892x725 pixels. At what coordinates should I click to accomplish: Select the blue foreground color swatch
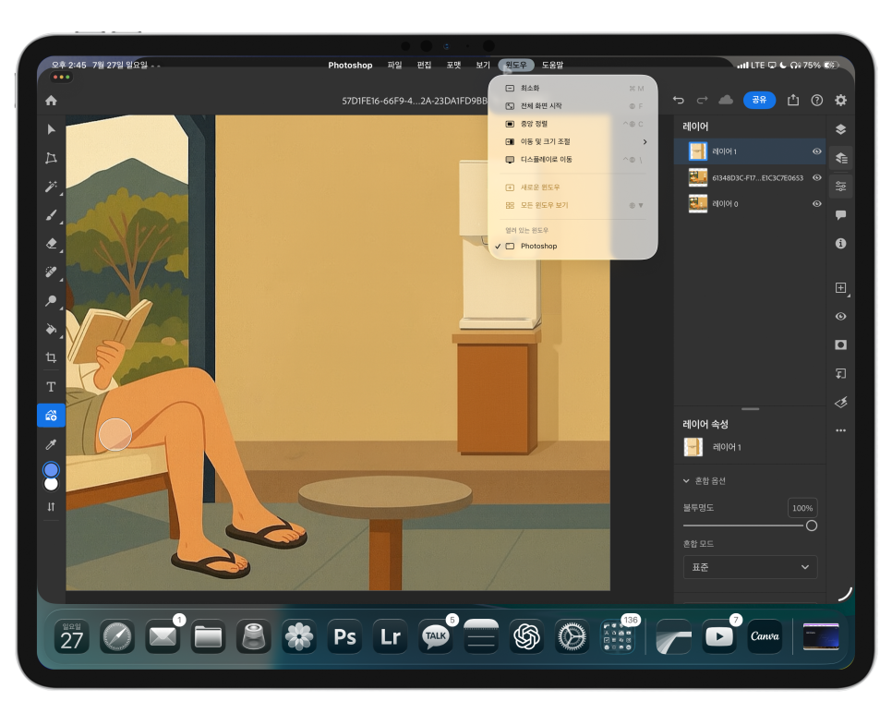(51, 469)
